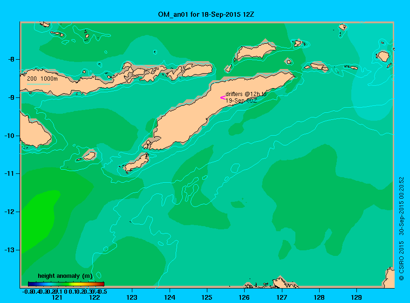
Task: Click the "200 1000m" contour legend text
Action: [42, 78]
